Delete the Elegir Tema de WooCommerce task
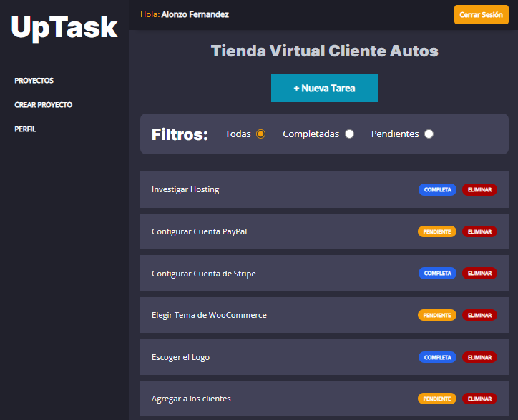Screen dimensions: 518x420 tap(479, 315)
